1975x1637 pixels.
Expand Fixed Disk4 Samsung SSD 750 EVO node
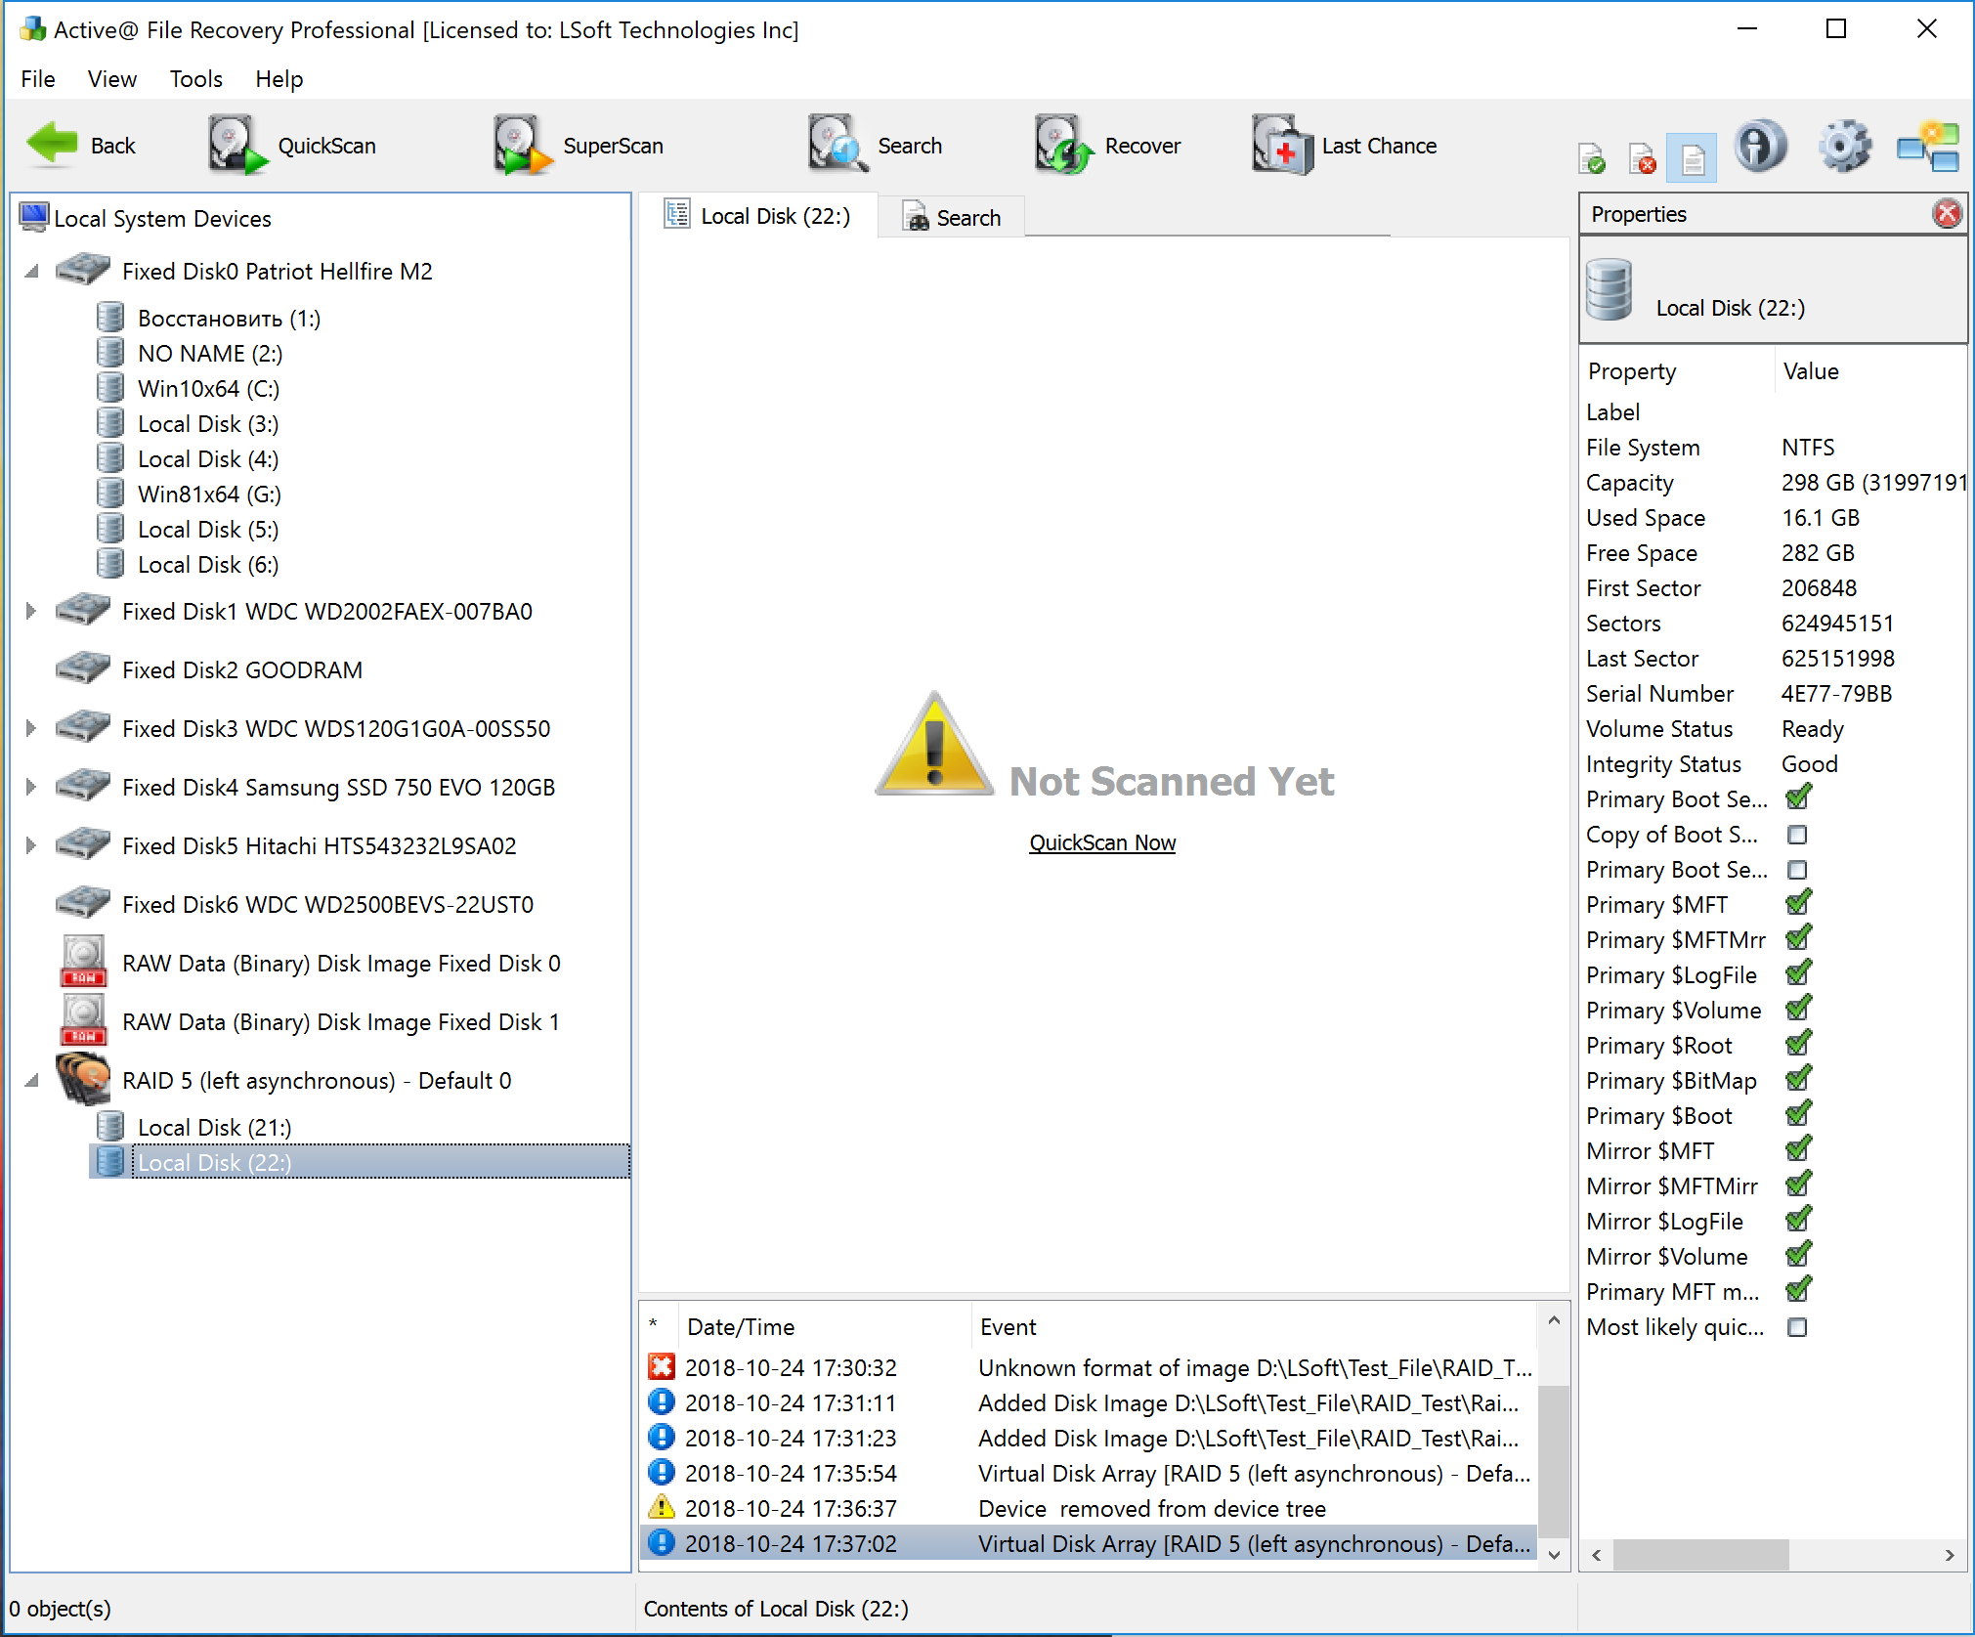[30, 787]
